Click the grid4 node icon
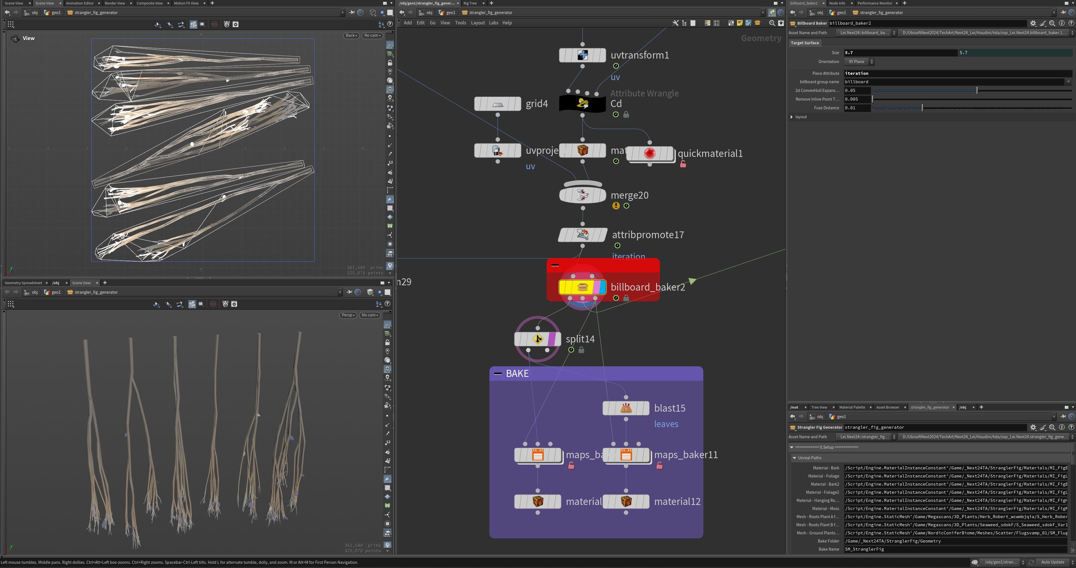 tap(497, 104)
